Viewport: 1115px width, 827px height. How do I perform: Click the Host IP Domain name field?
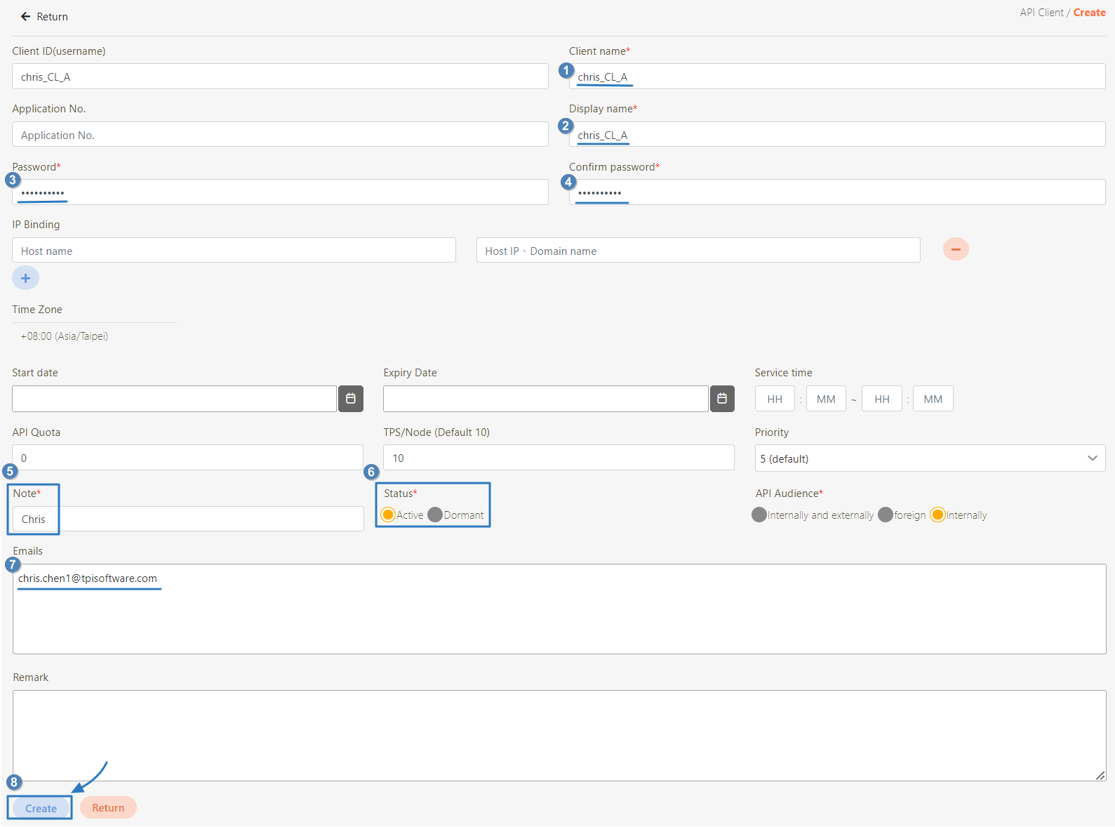click(x=698, y=251)
